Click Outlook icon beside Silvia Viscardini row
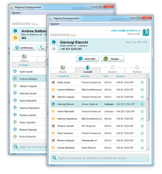Screen dimensions: 162x174 [53, 133]
